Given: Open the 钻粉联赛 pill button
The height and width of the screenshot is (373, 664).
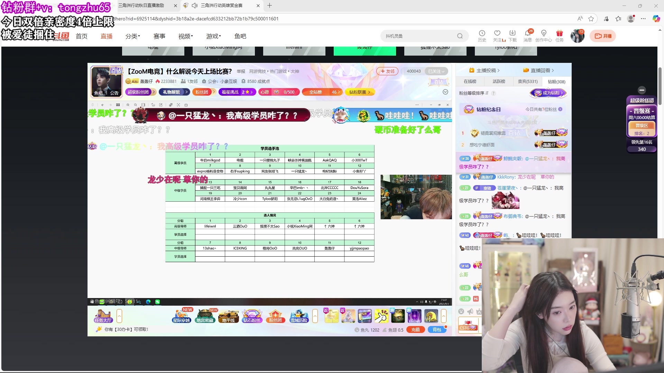Looking at the screenshot, I should tap(360, 92).
